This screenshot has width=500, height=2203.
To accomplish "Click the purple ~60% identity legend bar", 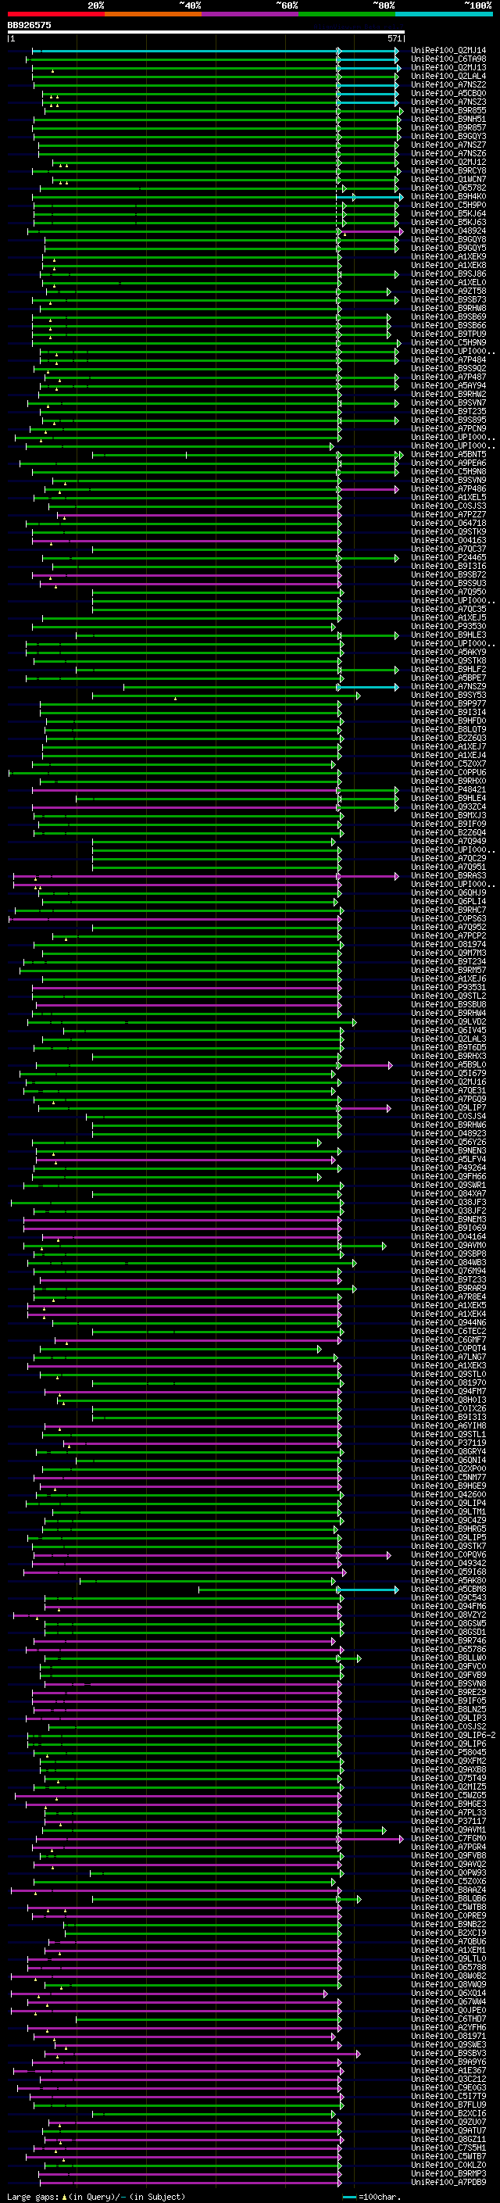I will click(x=251, y=14).
